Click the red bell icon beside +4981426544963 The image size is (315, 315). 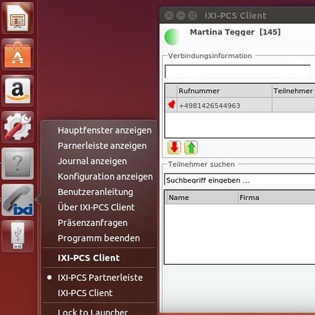click(x=171, y=104)
